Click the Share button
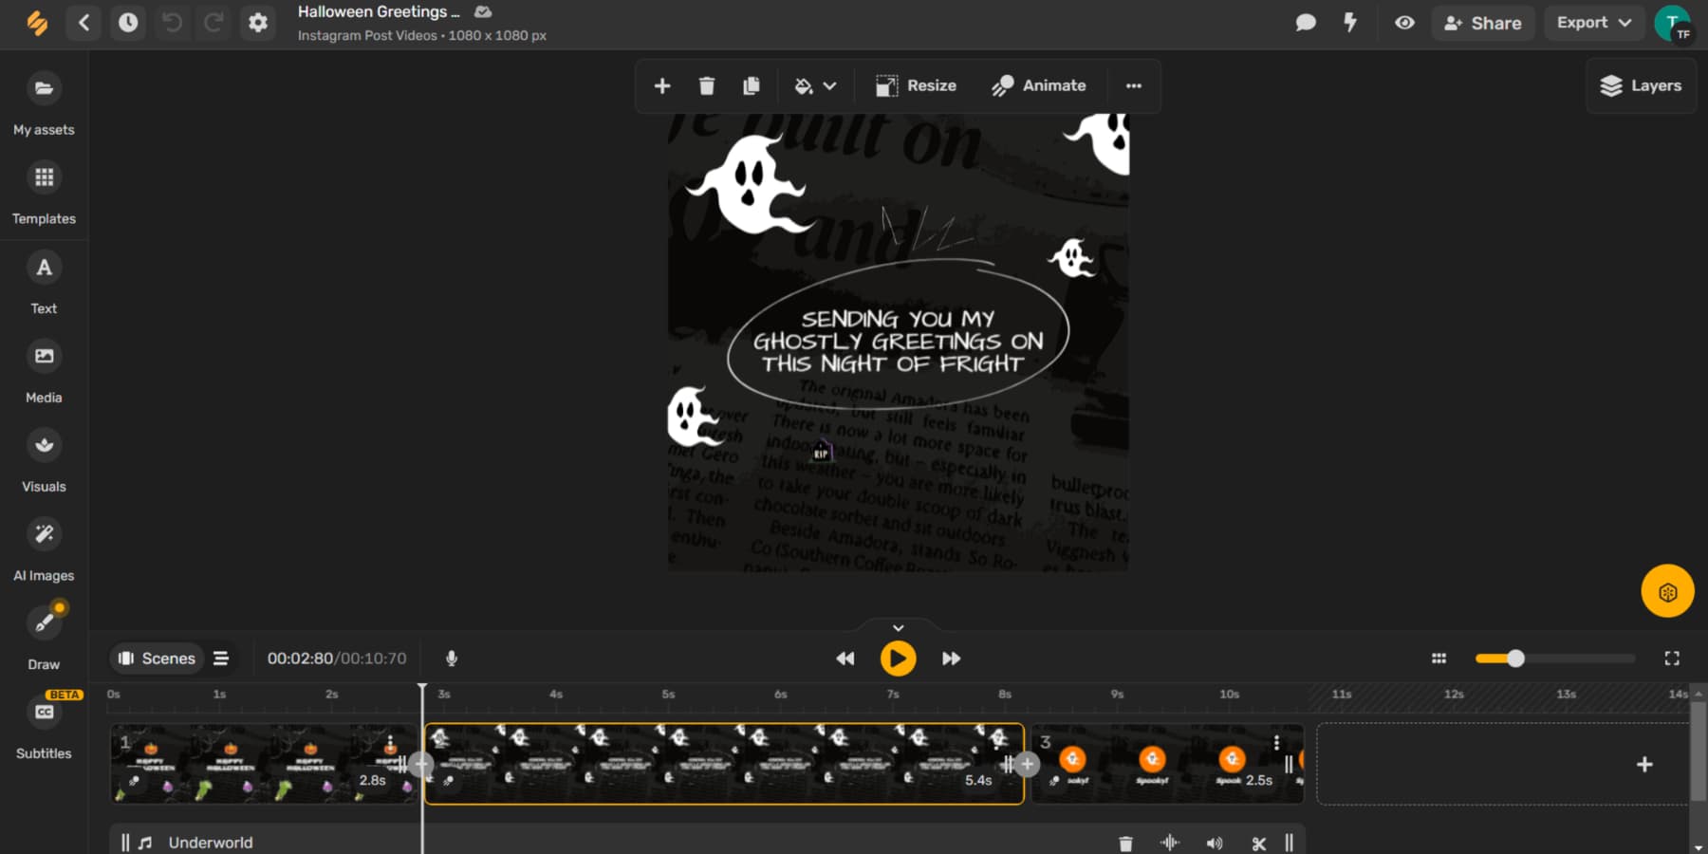The width and height of the screenshot is (1708, 854). [x=1482, y=23]
